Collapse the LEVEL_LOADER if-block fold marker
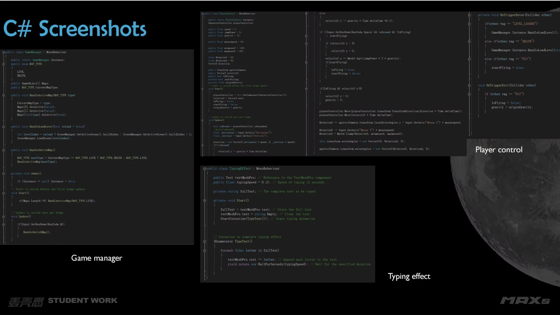Viewport: 560px width, 315px height. (469, 24)
